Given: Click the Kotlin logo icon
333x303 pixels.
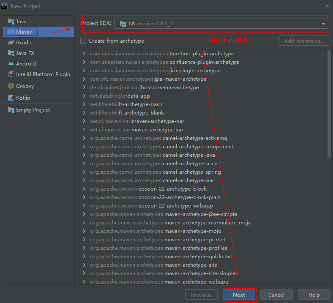Looking at the screenshot, I should 11,98.
